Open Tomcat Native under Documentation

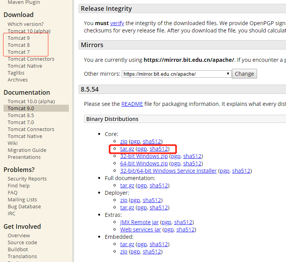point(25,136)
